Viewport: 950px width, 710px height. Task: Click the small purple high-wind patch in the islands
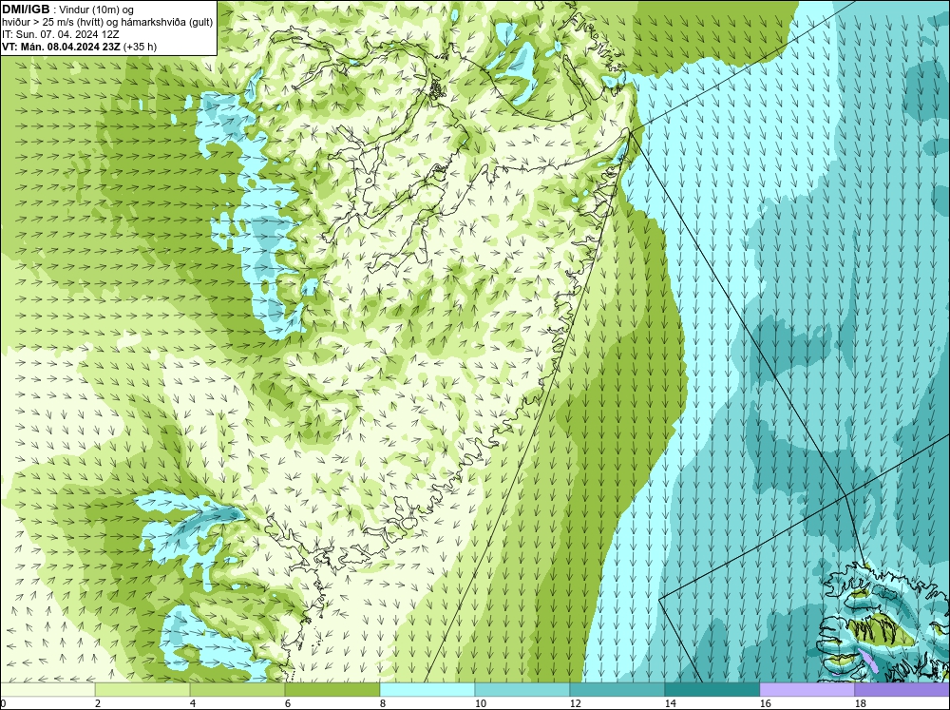[x=869, y=660]
